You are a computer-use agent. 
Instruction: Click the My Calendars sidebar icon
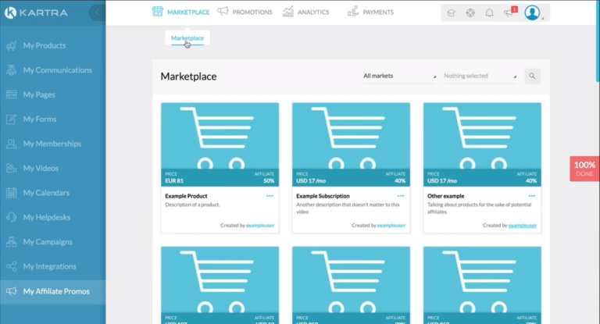11,193
